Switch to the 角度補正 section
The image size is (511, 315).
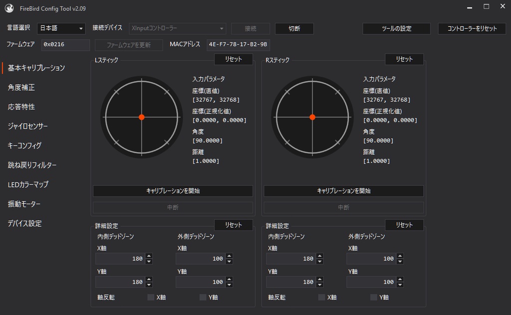coord(22,87)
